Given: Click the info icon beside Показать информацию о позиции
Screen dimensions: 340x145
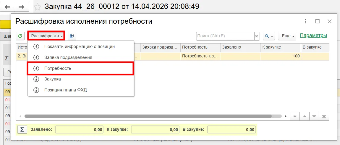Looking at the screenshot, I should (x=36, y=46).
